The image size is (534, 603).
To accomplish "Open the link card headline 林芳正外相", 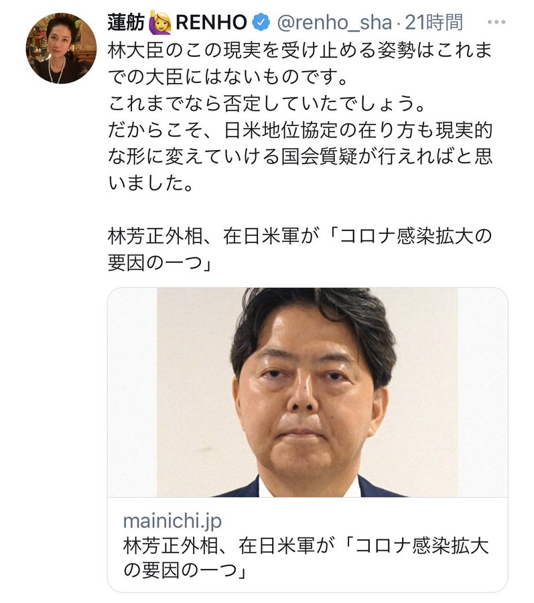I will pyautogui.click(x=306, y=558).
